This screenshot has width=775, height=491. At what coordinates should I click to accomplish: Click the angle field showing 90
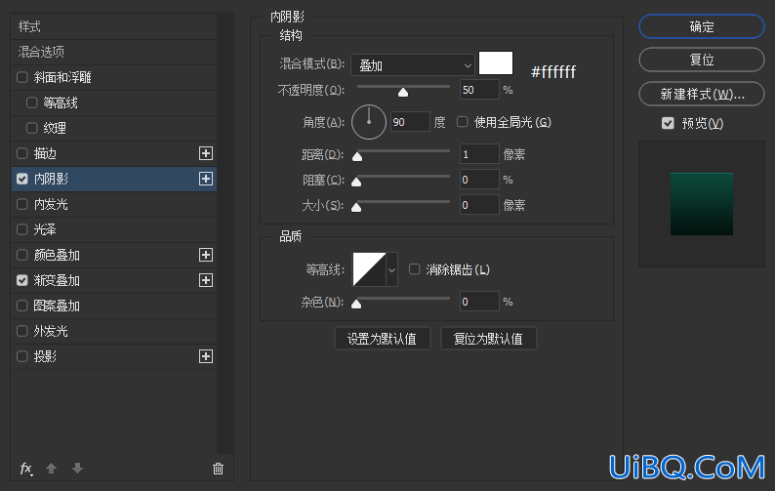click(x=410, y=122)
